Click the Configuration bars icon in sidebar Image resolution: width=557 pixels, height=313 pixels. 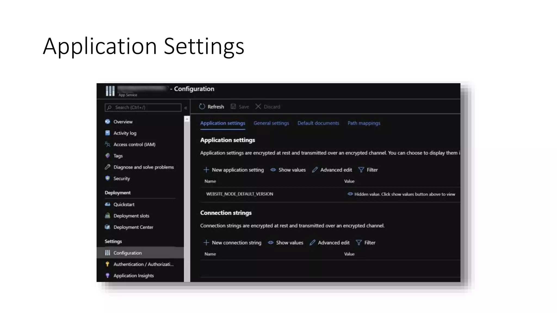tap(107, 253)
